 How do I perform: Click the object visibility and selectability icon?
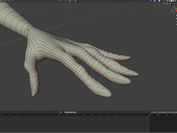coord(151,1)
